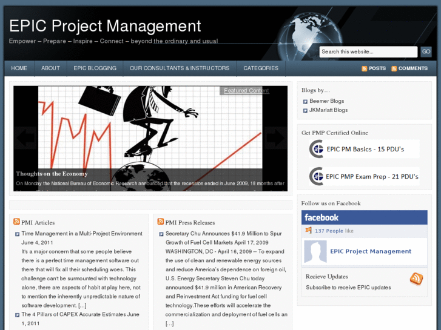Image resolution: width=441 pixels, height=330 pixels.
Task: Click the Recieve Updates heading
Action: 327,277
